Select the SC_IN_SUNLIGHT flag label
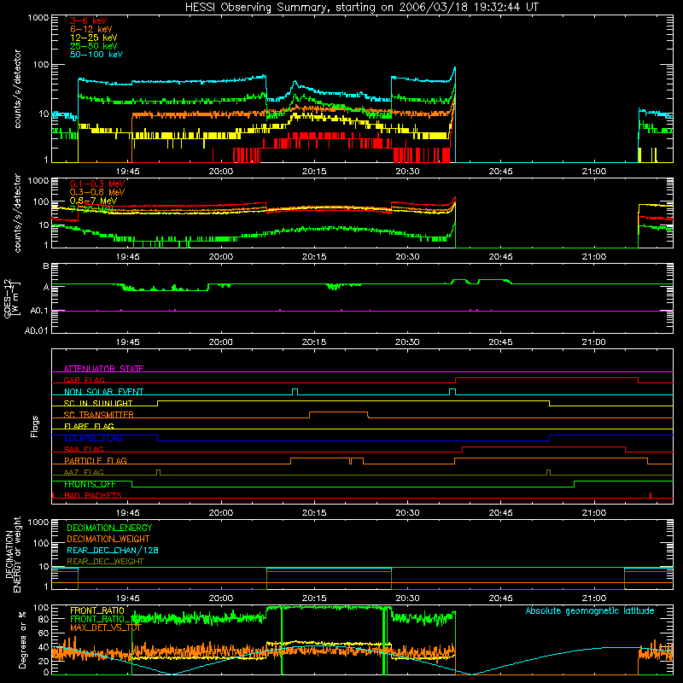The image size is (683, 683). [98, 403]
